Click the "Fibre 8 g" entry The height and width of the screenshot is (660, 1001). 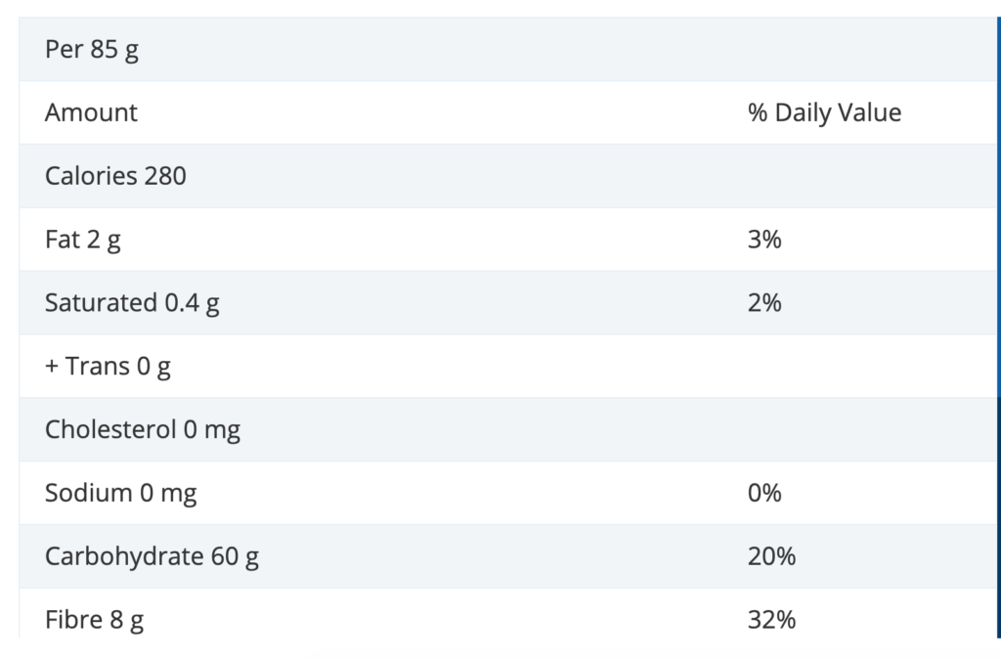[x=94, y=620]
